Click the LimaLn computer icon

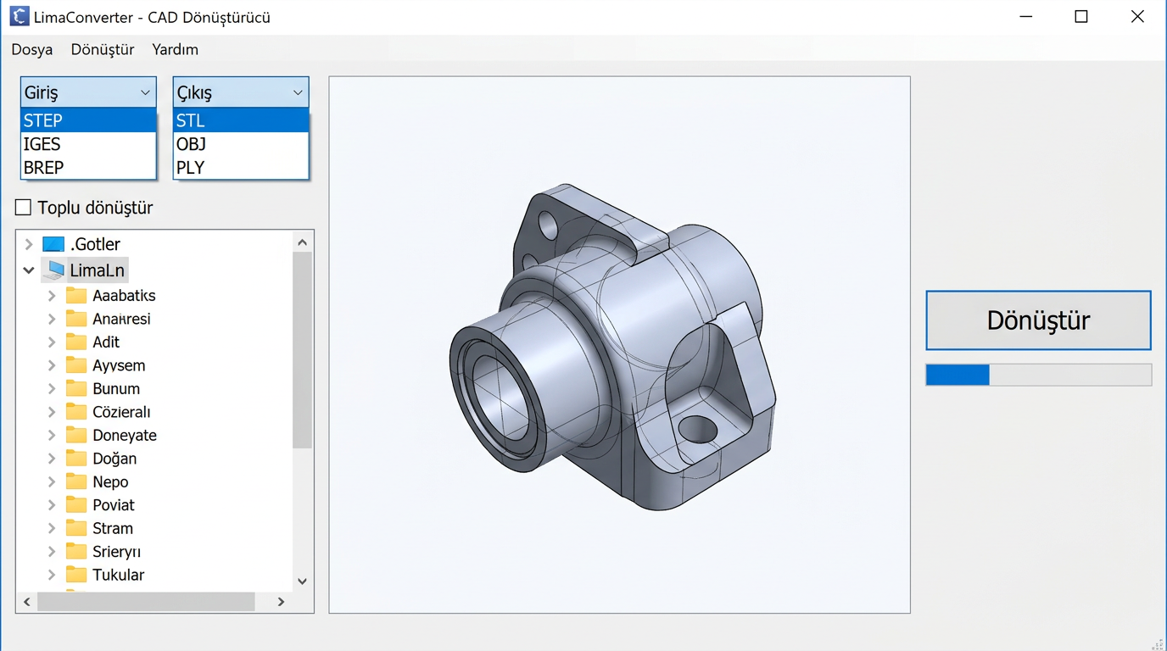pos(53,270)
